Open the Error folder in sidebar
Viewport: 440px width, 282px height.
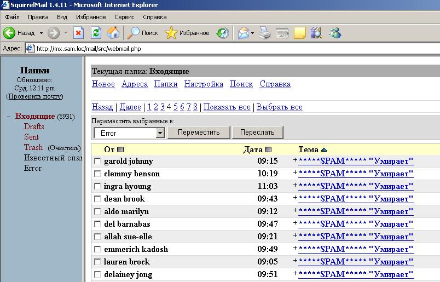tap(32, 168)
